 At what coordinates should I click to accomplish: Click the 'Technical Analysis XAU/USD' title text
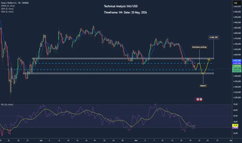pos(121,6)
